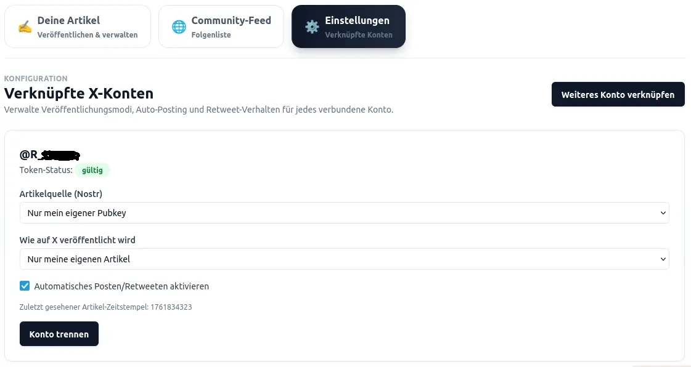Click the Artikelquelle (Nostr) field label

tap(61, 194)
